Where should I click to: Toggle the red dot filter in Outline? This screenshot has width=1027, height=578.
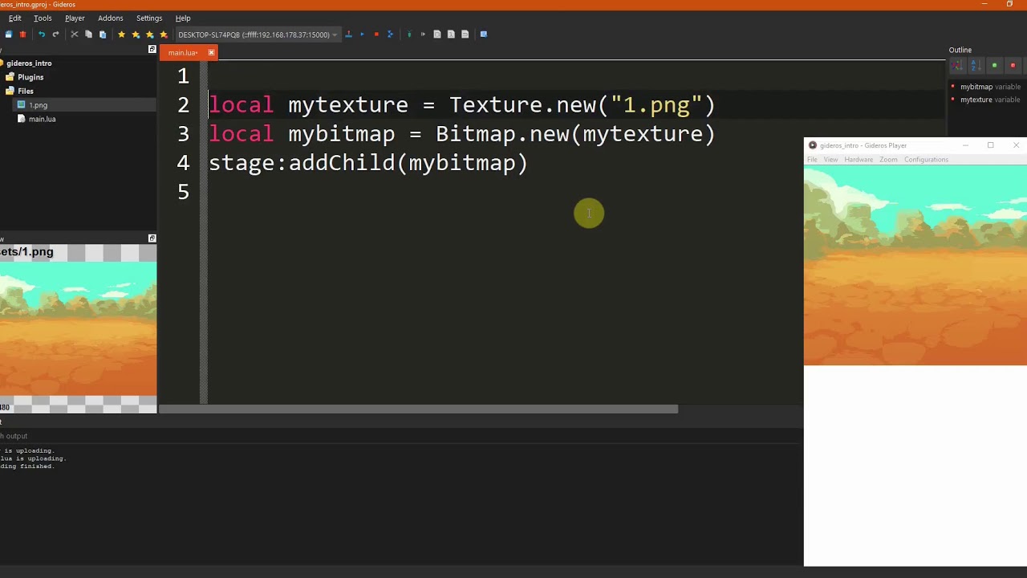click(1013, 66)
